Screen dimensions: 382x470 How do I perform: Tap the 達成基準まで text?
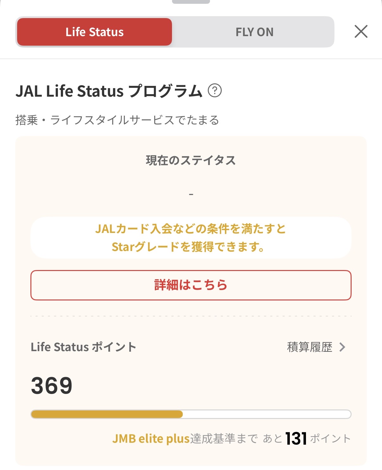tap(224, 439)
